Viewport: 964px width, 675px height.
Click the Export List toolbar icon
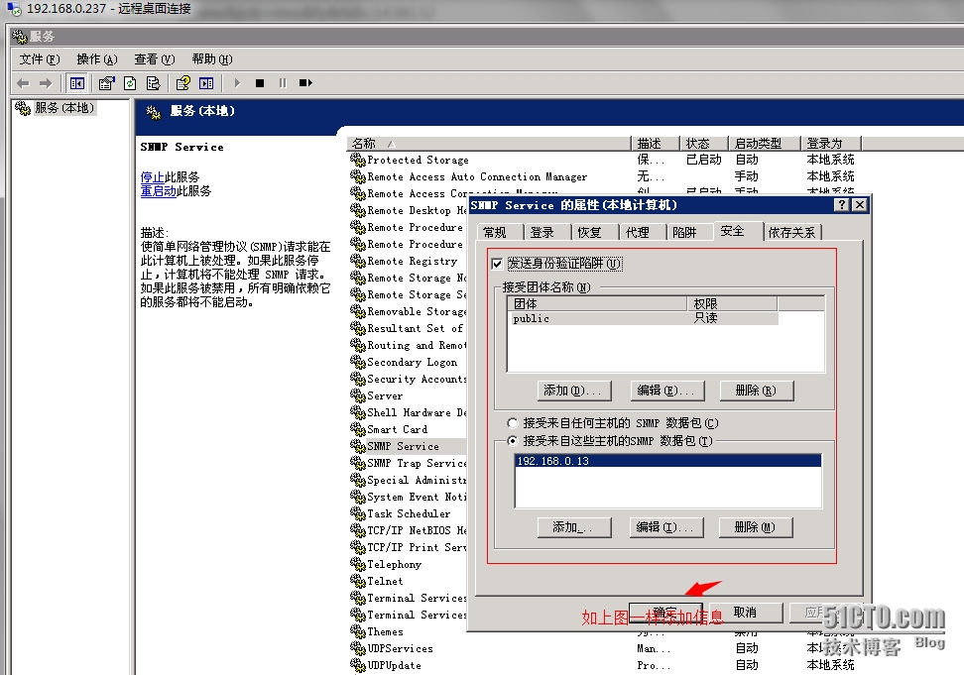[153, 83]
